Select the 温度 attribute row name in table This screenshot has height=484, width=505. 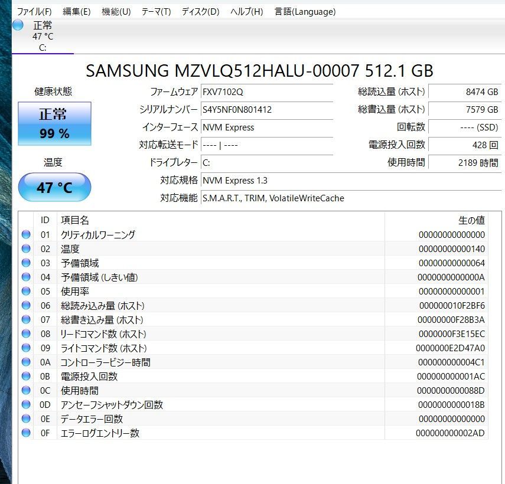pyautogui.click(x=70, y=248)
